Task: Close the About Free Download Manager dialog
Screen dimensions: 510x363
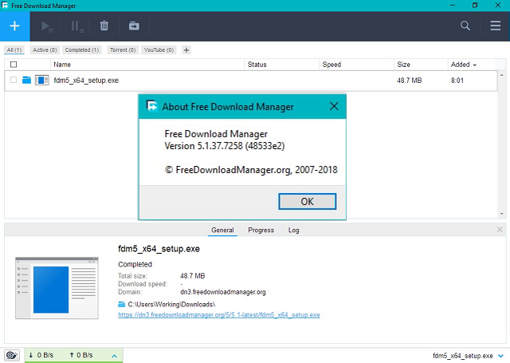Action: click(334, 106)
